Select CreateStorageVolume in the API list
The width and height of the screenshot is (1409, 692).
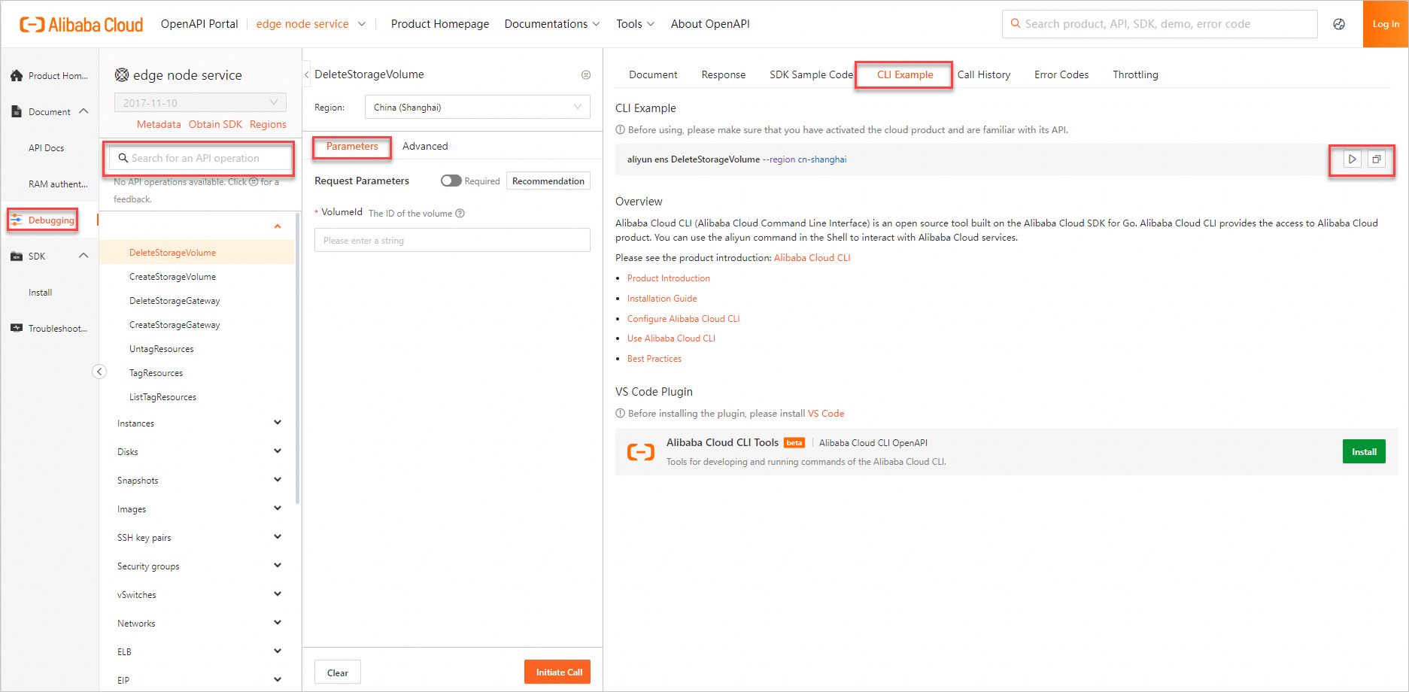point(172,277)
